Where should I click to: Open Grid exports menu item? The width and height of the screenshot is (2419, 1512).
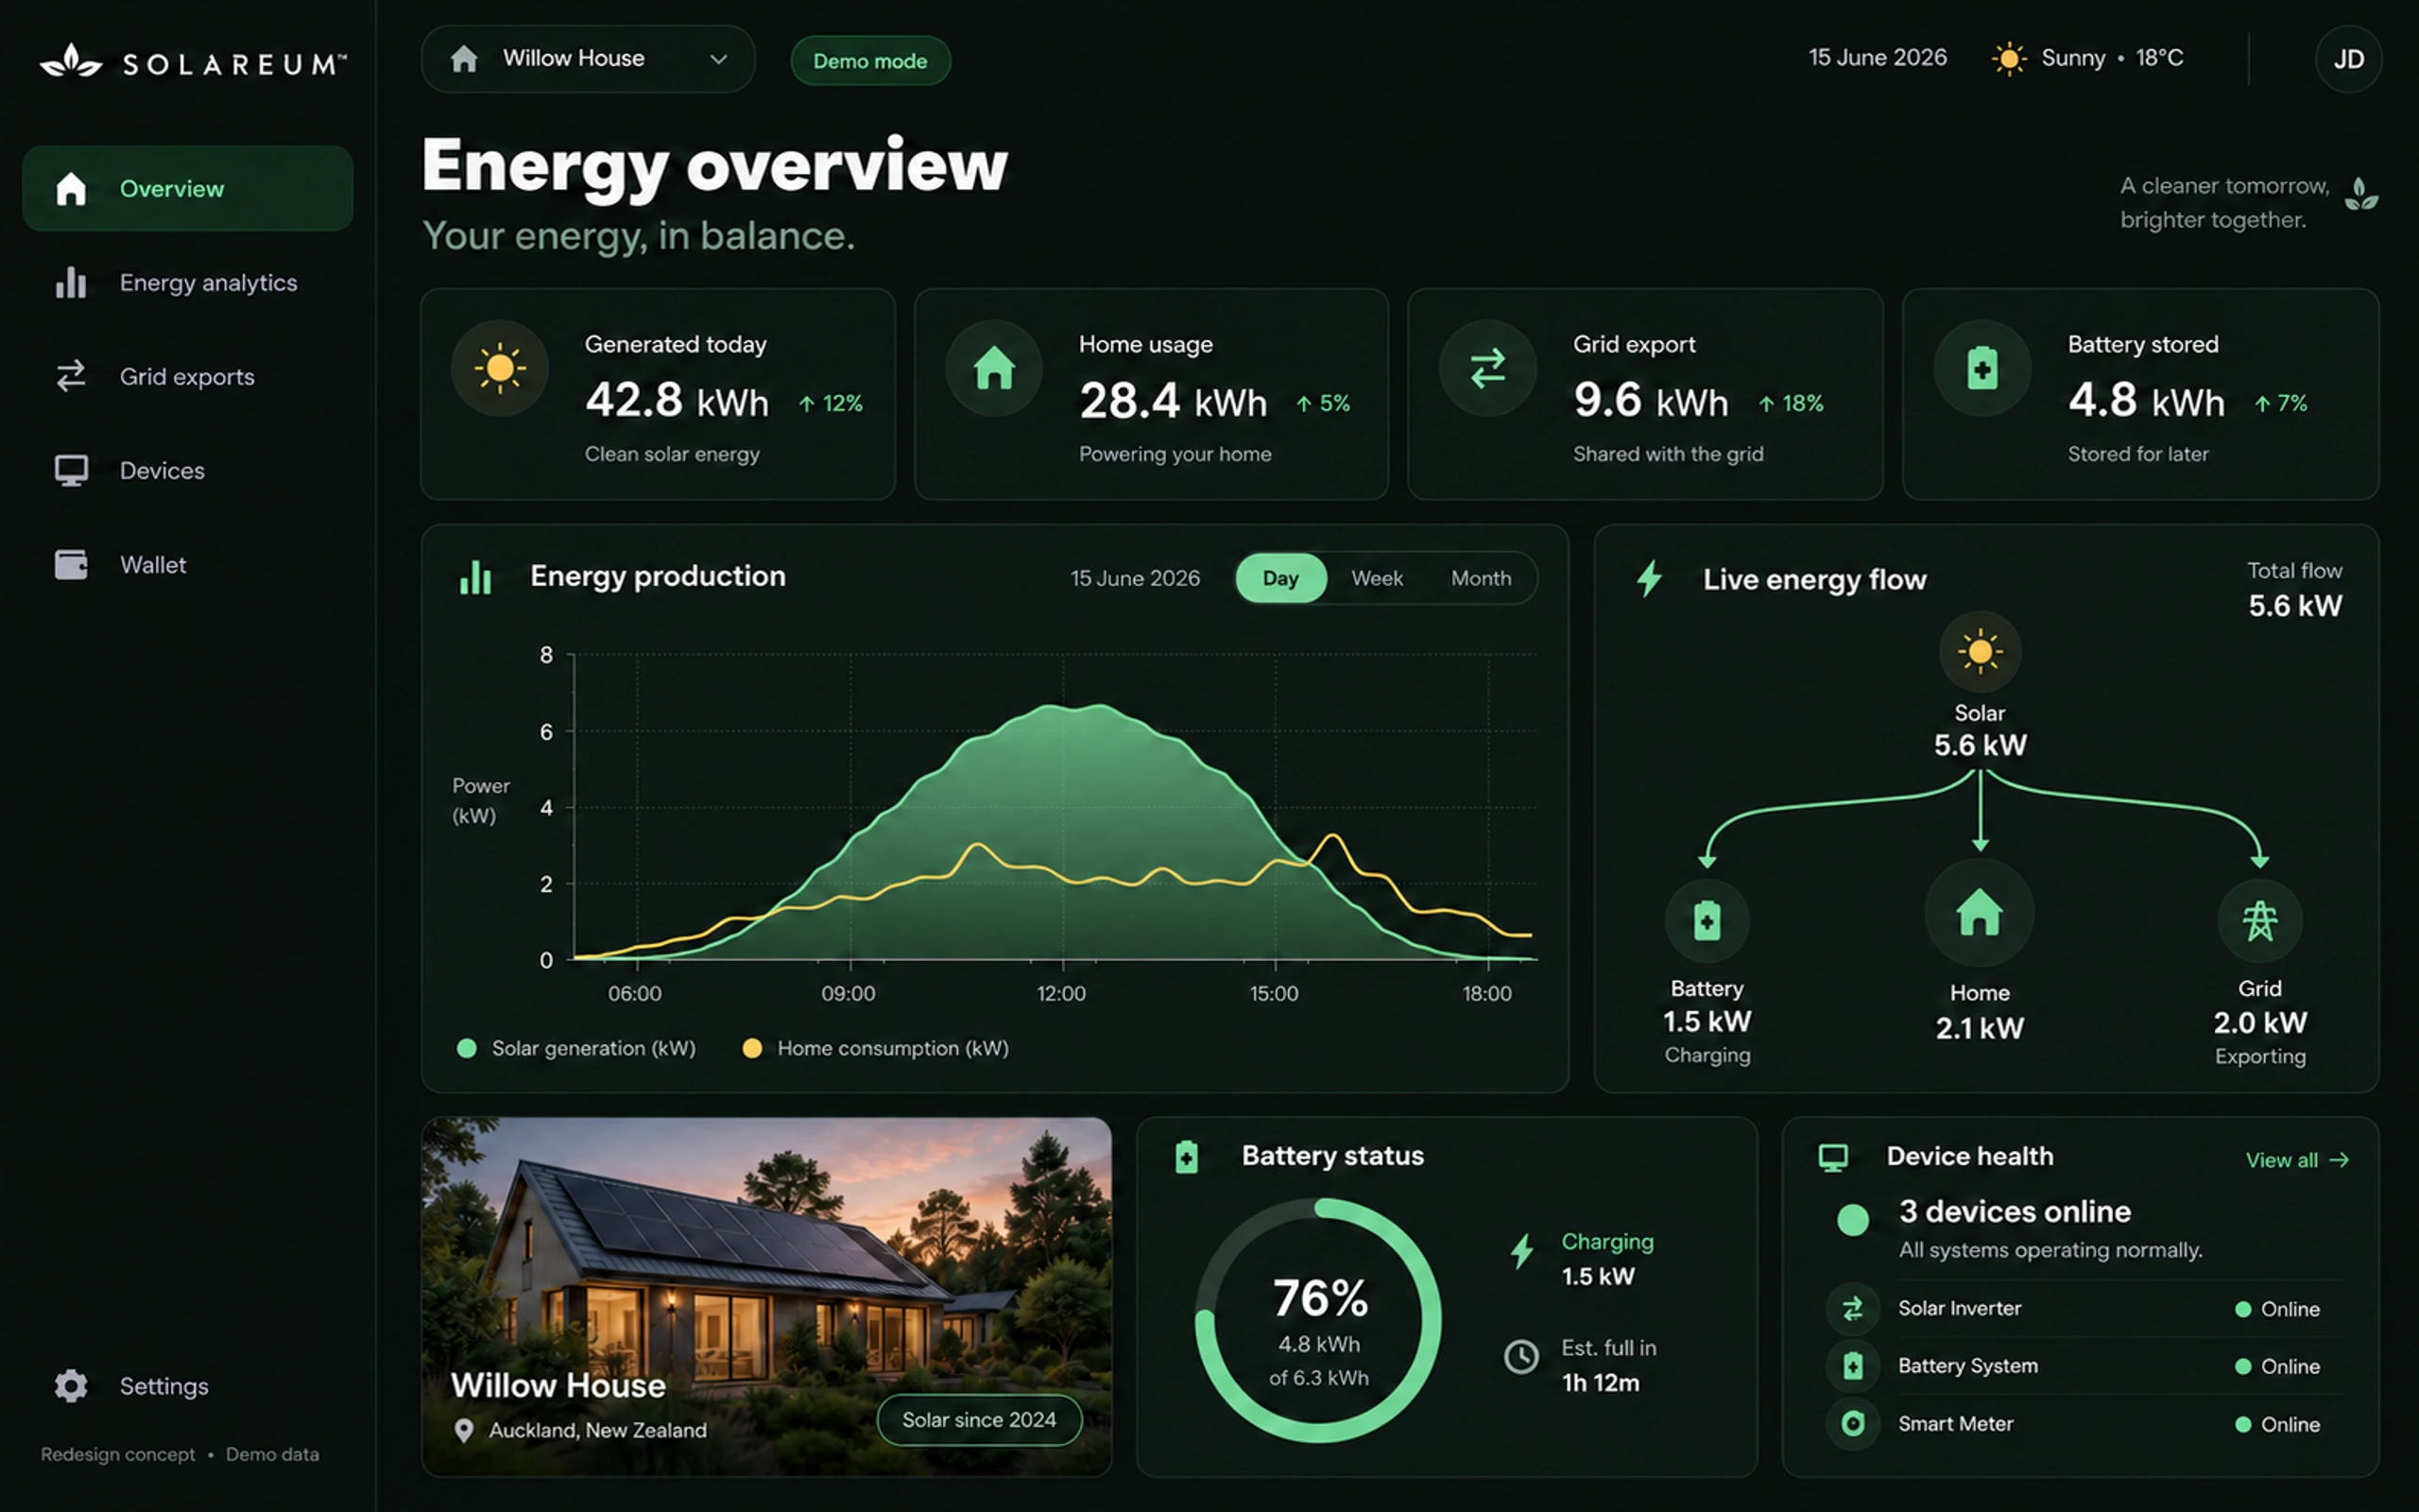(x=188, y=376)
